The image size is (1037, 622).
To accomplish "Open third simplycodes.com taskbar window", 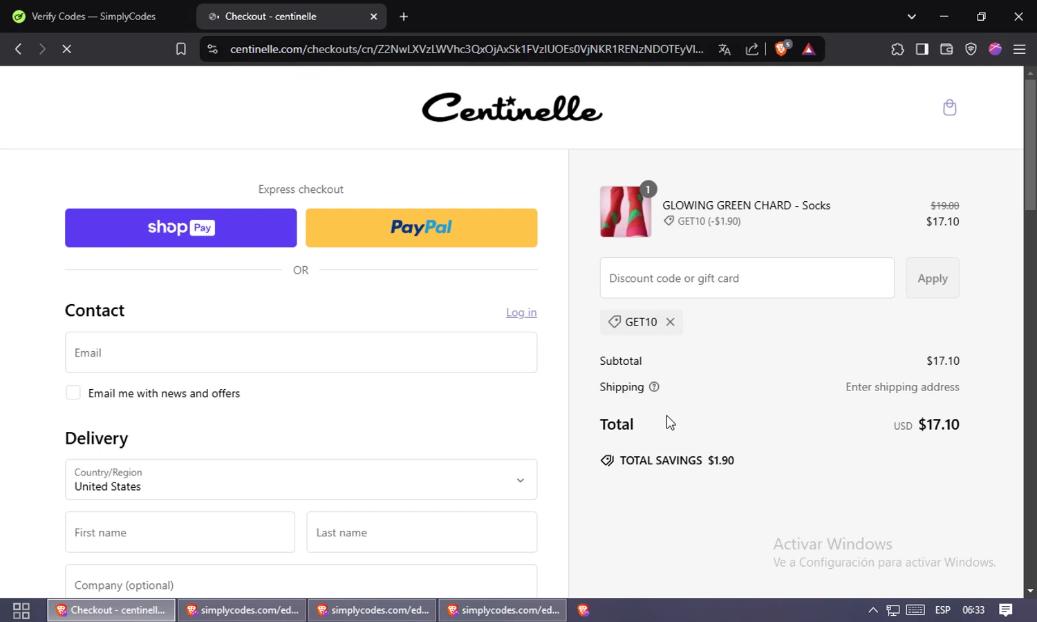I will point(503,610).
